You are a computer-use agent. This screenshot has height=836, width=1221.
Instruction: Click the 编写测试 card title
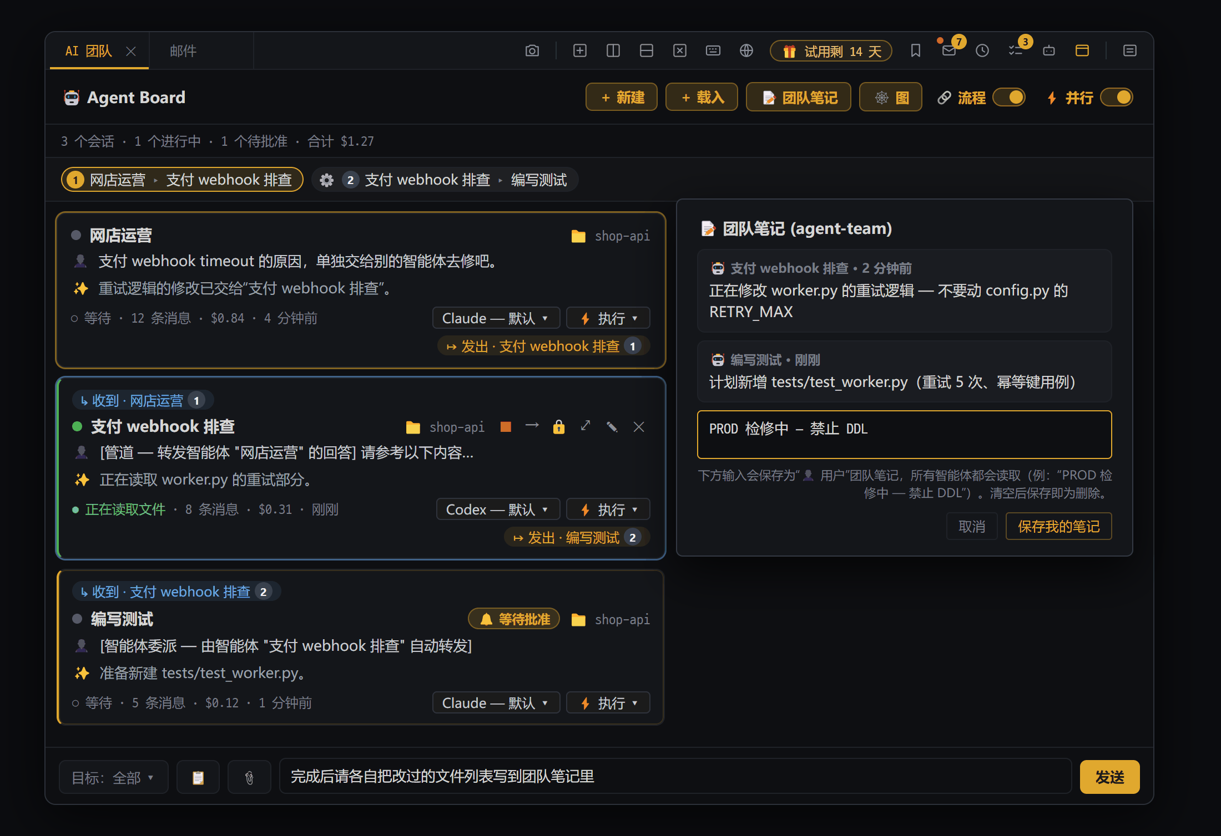tap(122, 619)
